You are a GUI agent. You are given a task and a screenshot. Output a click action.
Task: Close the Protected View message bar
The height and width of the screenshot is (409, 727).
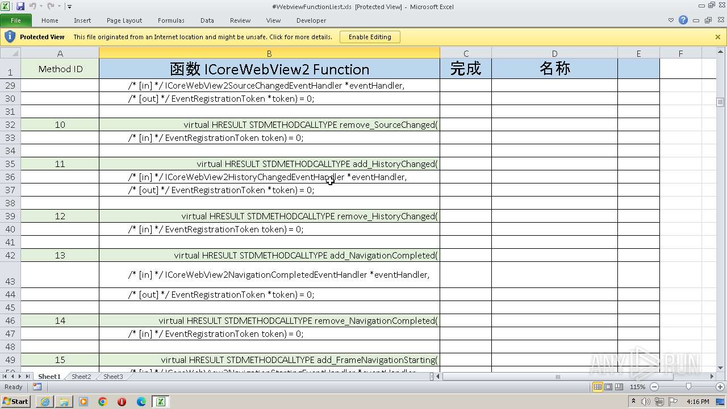click(x=718, y=37)
